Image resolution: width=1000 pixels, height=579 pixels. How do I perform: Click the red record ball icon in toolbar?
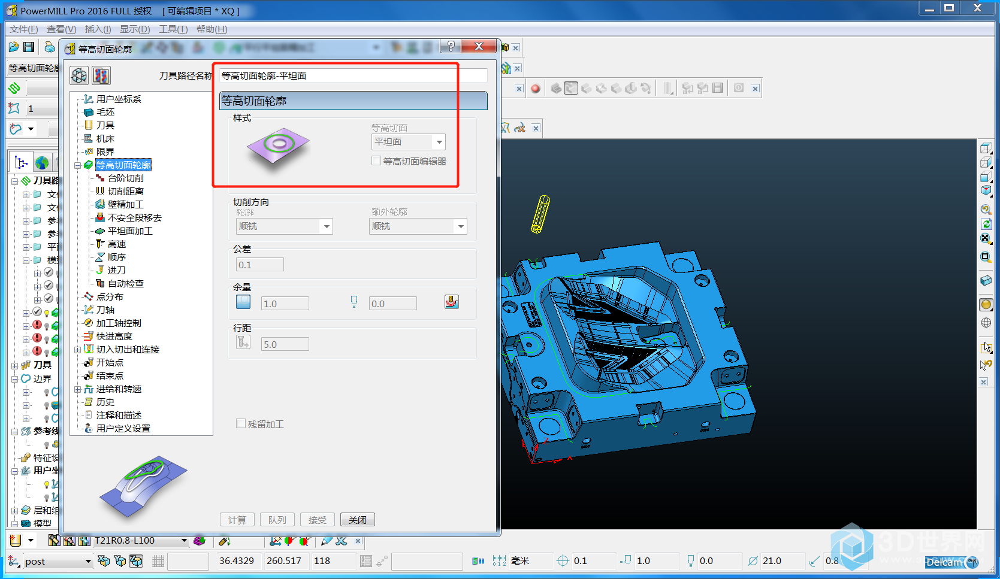pyautogui.click(x=536, y=89)
